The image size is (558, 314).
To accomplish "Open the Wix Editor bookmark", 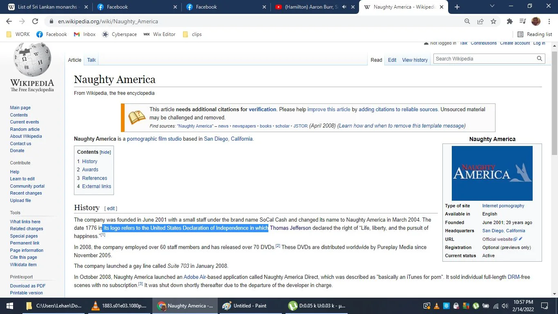I will (x=159, y=34).
